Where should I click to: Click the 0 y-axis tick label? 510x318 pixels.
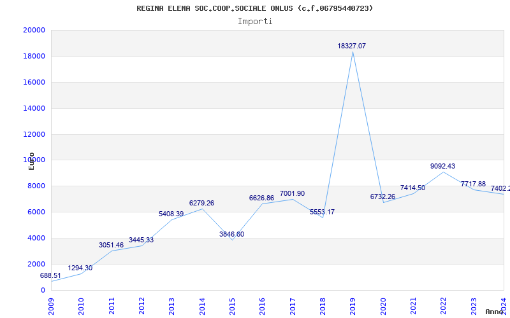point(43,290)
